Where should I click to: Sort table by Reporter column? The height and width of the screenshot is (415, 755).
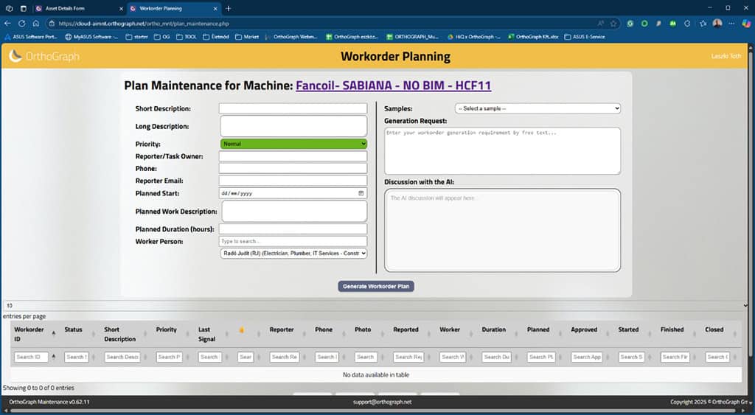tap(282, 329)
